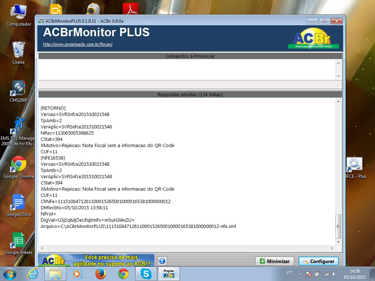Open the network signal tray icon
The image size is (375, 281).
[x=326, y=274]
